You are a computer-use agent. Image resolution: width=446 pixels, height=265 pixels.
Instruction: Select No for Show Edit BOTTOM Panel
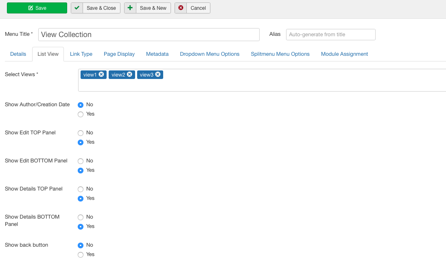tap(81, 161)
